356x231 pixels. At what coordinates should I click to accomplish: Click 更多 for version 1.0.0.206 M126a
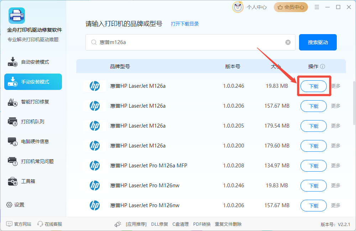[336, 106]
